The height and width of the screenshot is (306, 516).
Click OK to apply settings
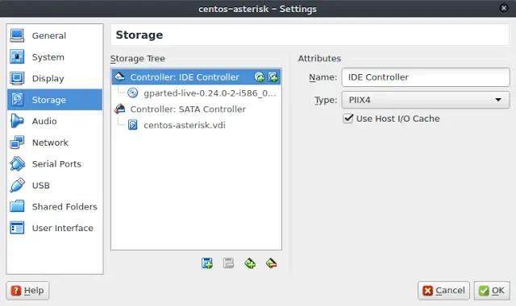492,291
